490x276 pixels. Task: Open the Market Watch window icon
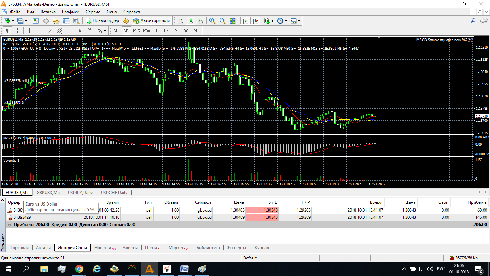point(36,21)
